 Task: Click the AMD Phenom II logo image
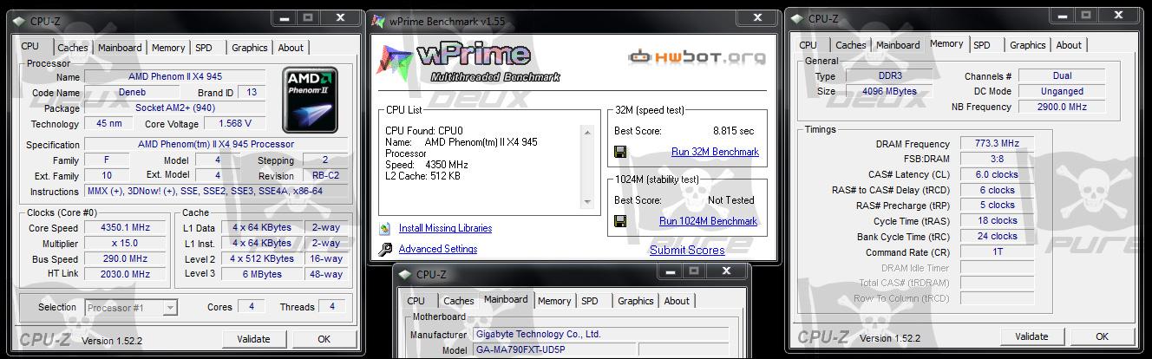click(x=311, y=100)
